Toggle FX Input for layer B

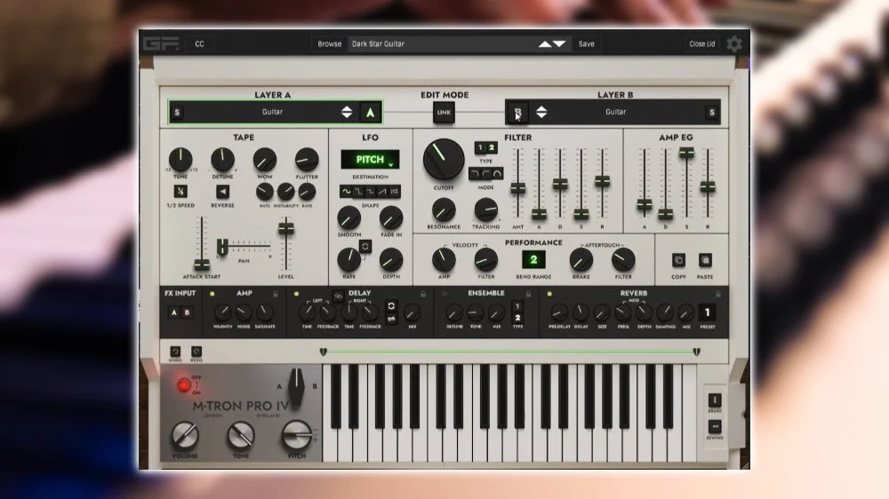click(187, 313)
